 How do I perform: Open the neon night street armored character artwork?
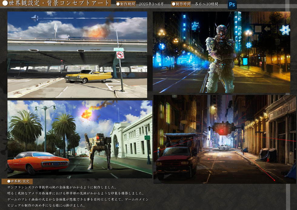(222, 52)
